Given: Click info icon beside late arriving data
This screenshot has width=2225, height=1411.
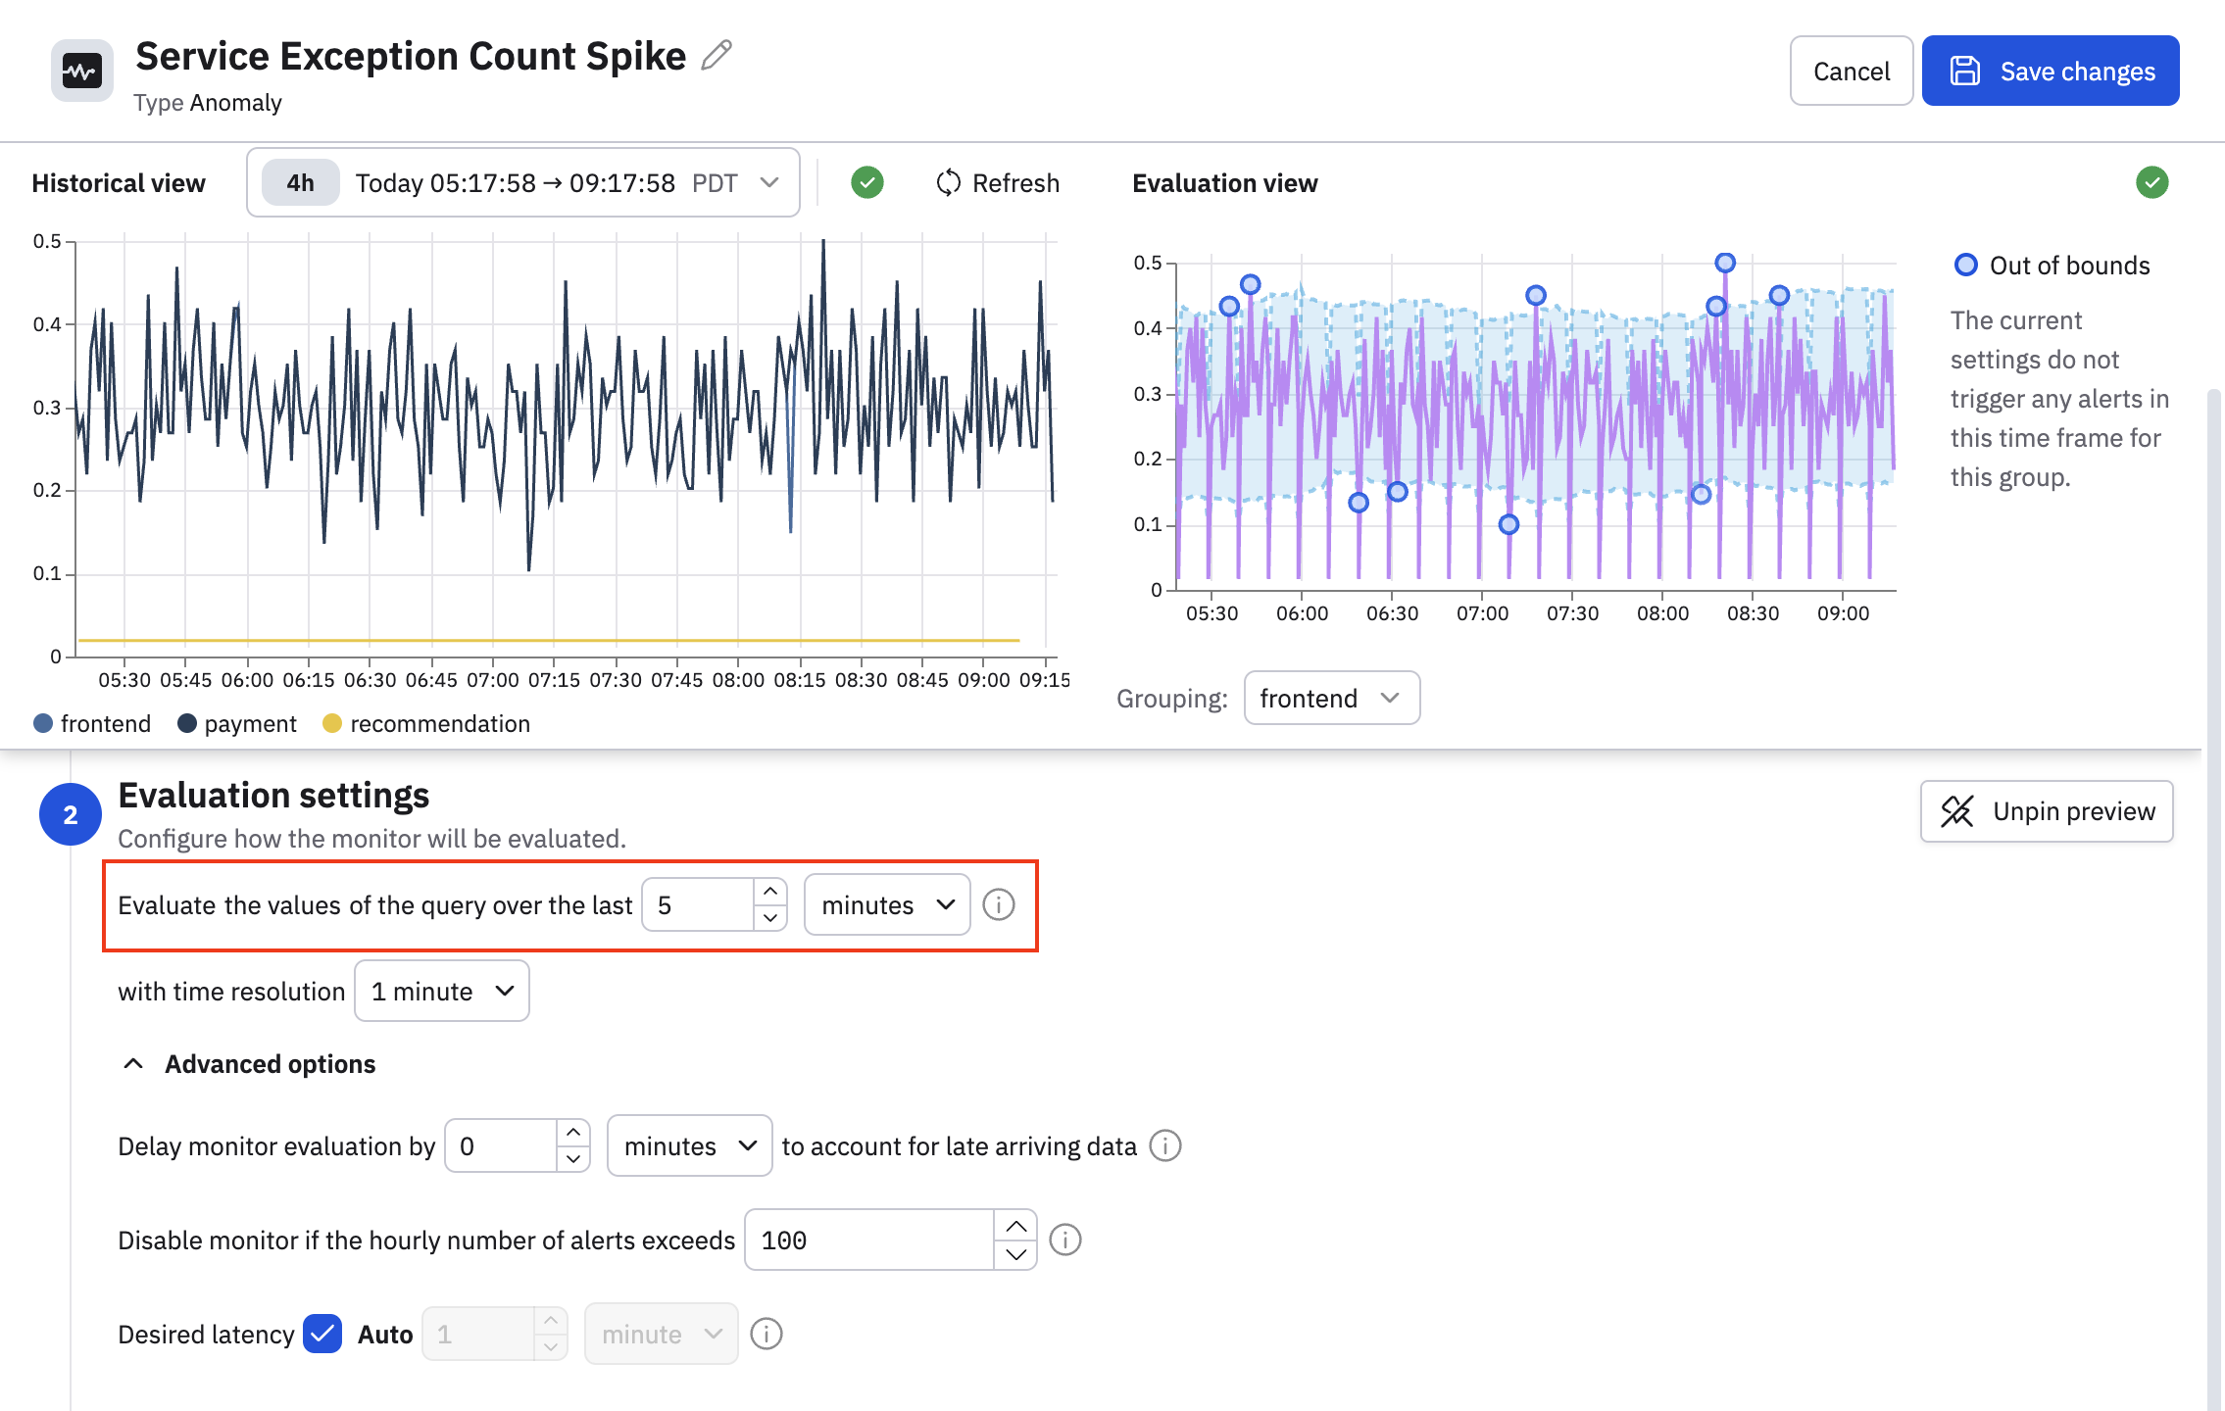Looking at the screenshot, I should point(1164,1144).
